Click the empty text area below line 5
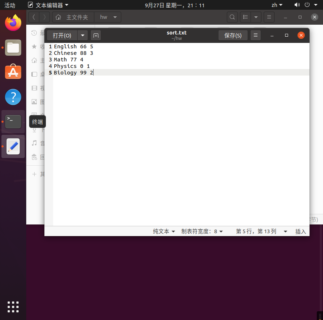The width and height of the screenshot is (323, 320). point(181,150)
